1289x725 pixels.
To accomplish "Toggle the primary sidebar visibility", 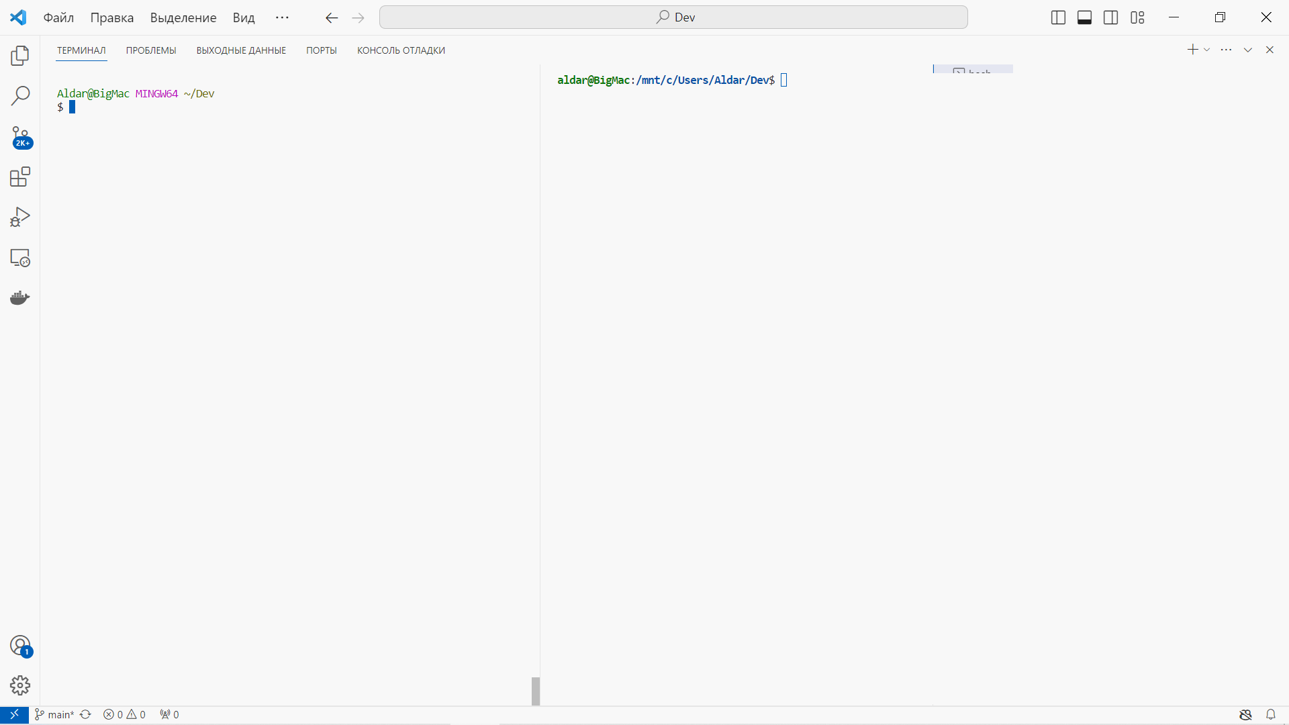I will 1058,17.
